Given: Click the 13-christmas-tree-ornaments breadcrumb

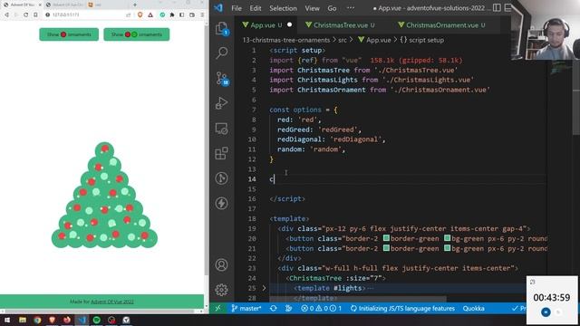Looking at the screenshot, I should (x=286, y=40).
